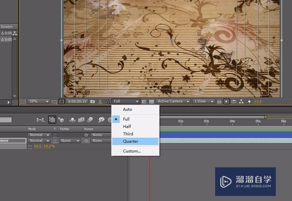292x201 pixels.
Task: Click the TrkMat column header
Action: tap(64, 129)
